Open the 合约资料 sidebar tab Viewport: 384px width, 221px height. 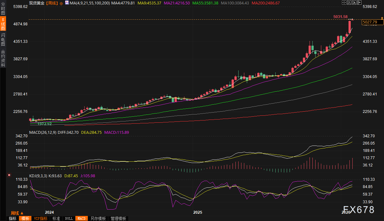(x=3, y=58)
